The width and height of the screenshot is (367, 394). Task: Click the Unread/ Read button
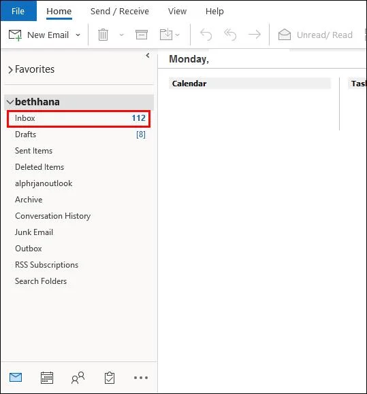(315, 35)
